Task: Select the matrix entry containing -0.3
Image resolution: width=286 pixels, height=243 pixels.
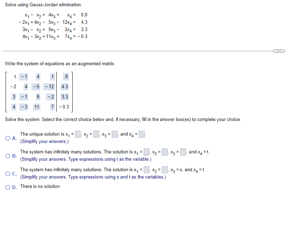Action: (x=65, y=107)
